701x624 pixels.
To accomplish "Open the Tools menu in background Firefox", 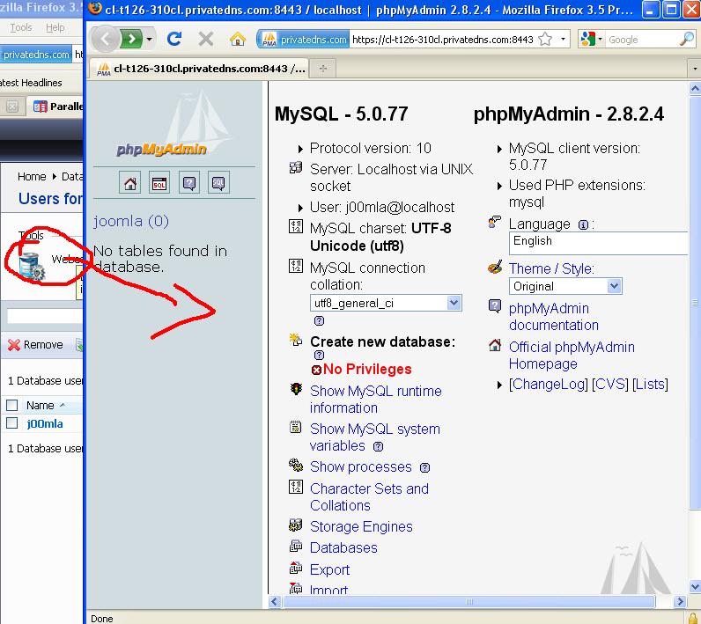I will coord(21,27).
